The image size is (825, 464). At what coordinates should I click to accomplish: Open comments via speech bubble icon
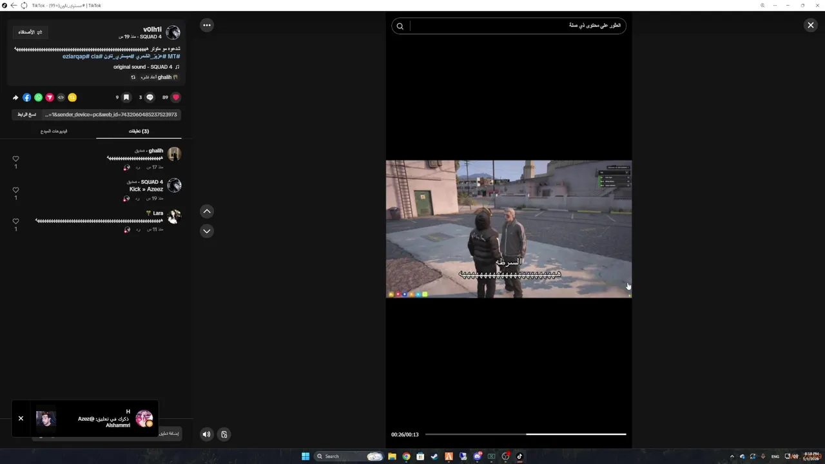coord(150,97)
